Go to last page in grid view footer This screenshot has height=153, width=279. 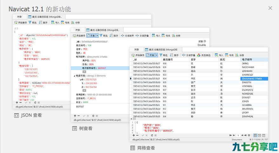[x=245, y=135]
